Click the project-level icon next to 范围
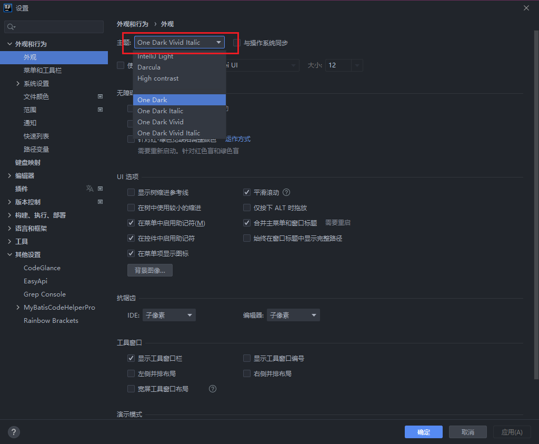 pyautogui.click(x=101, y=110)
